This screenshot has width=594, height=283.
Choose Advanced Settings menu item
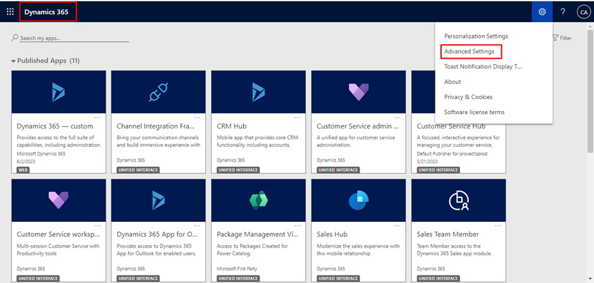(x=470, y=52)
